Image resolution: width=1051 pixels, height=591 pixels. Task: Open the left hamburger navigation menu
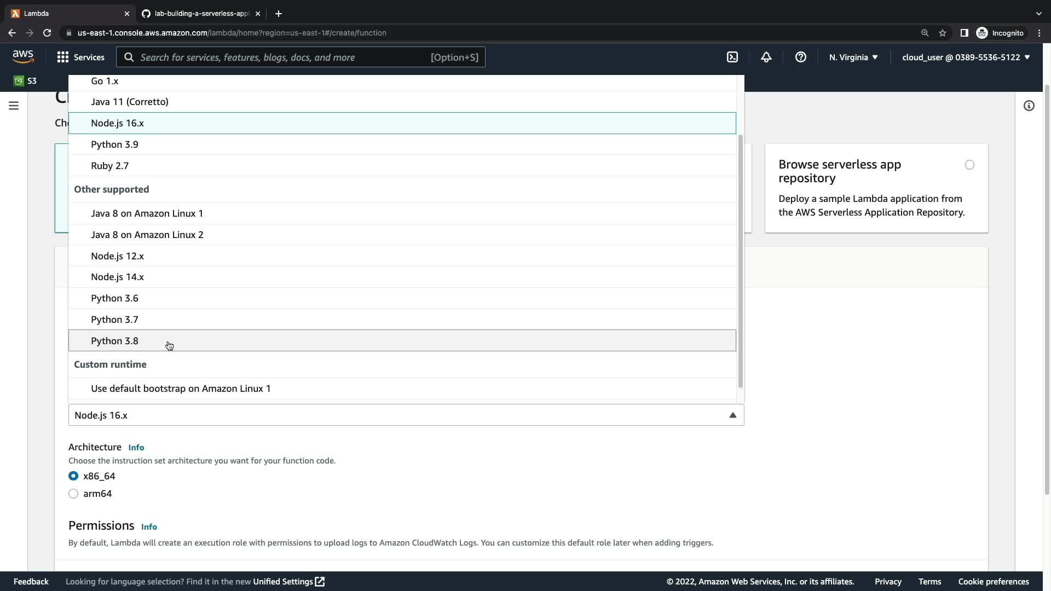click(x=14, y=106)
